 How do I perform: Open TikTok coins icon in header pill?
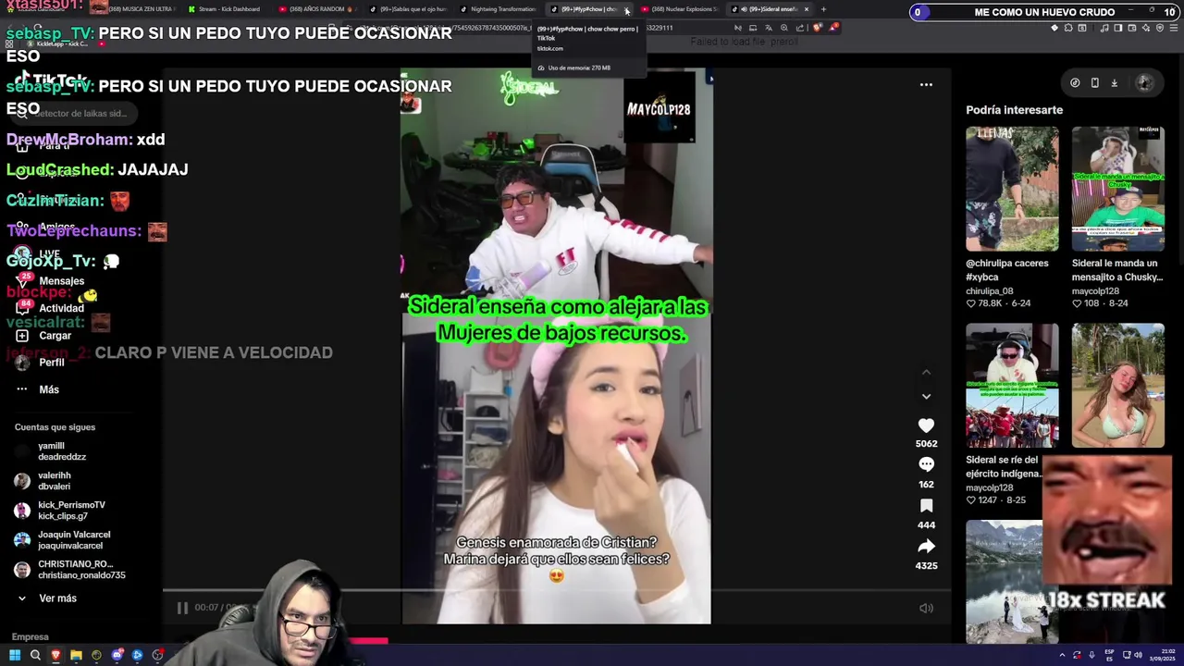coord(1075,82)
